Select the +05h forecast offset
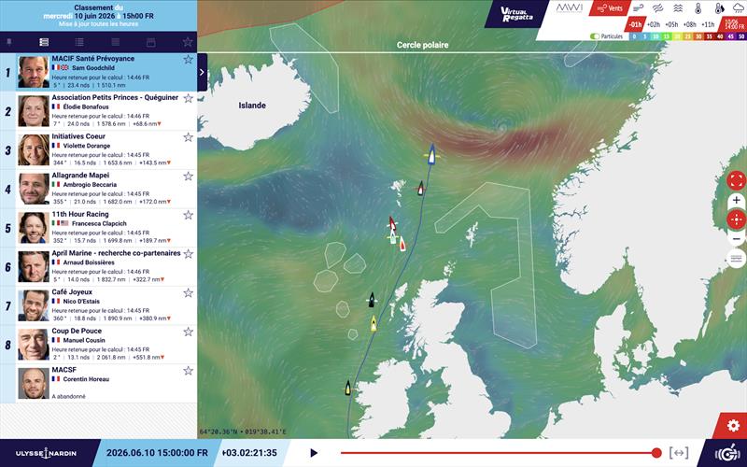Screen dimensions: 747x467 [x=671, y=24]
